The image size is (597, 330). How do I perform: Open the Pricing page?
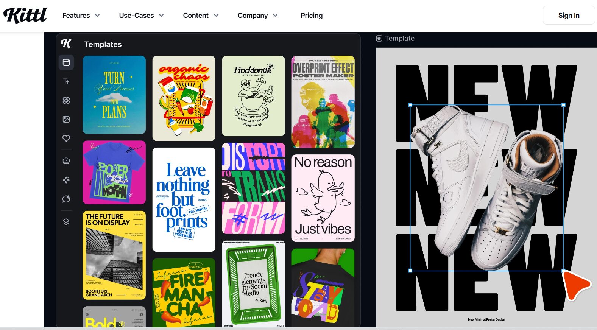coord(312,16)
